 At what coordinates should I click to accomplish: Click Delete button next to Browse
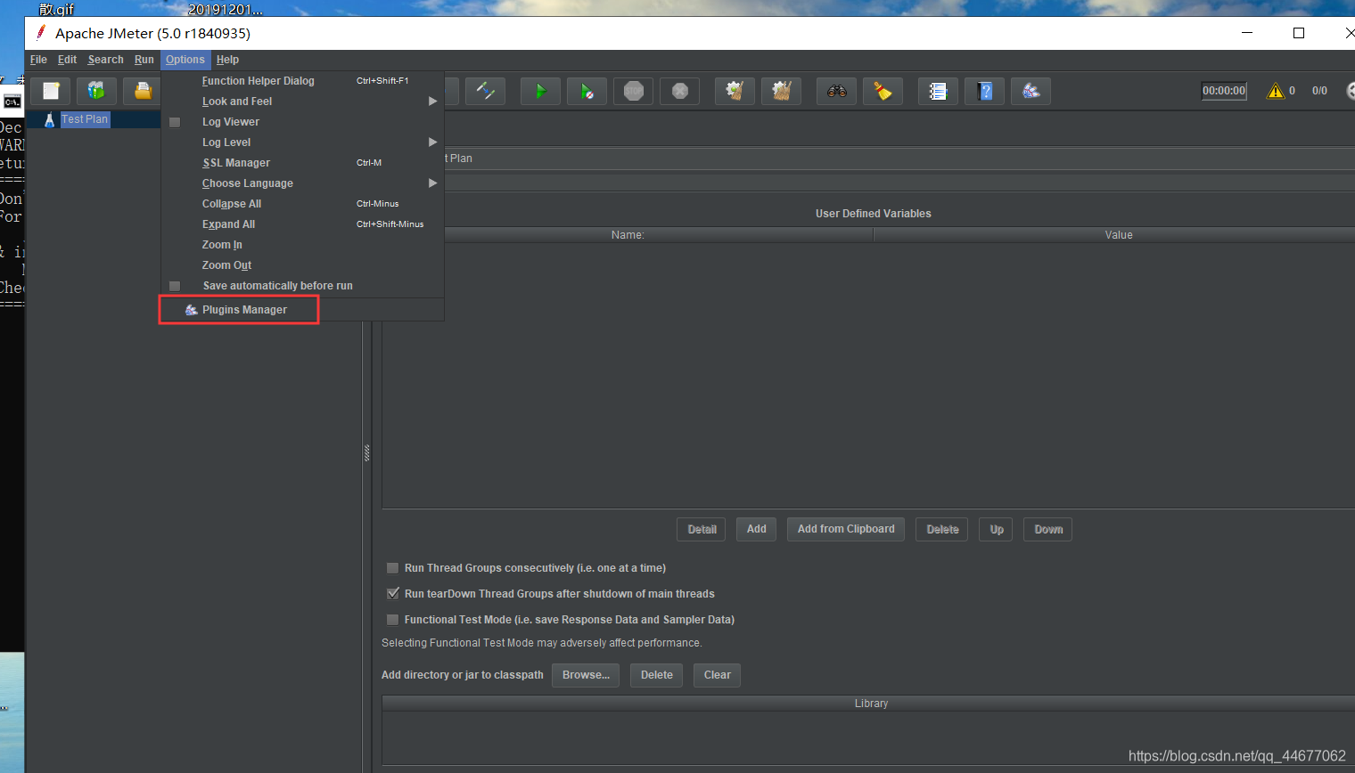[x=656, y=675]
